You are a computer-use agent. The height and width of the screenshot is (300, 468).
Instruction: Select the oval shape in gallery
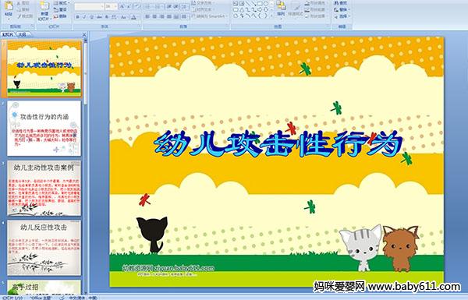tap(267, 4)
